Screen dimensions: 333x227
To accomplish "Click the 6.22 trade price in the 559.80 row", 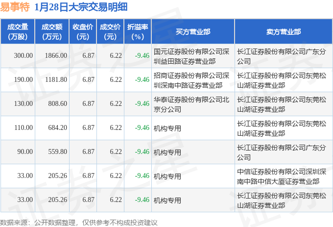I will (x=116, y=152).
